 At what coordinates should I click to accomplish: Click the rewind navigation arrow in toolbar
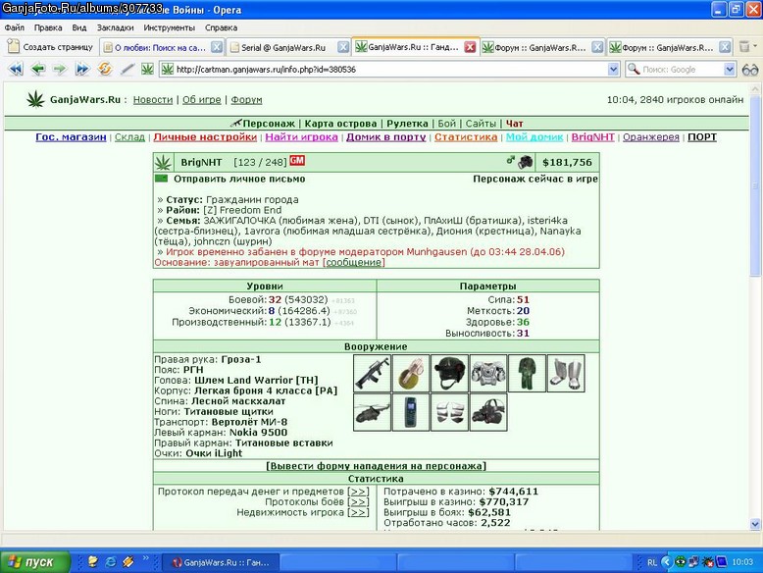[16, 69]
